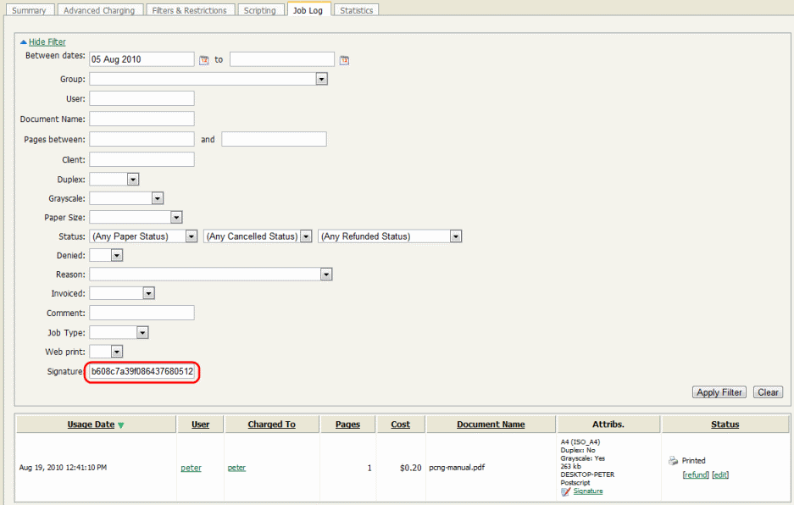Click the pcng-manual.pdf document name
Viewport: 794px width, 505px height.
click(x=457, y=468)
